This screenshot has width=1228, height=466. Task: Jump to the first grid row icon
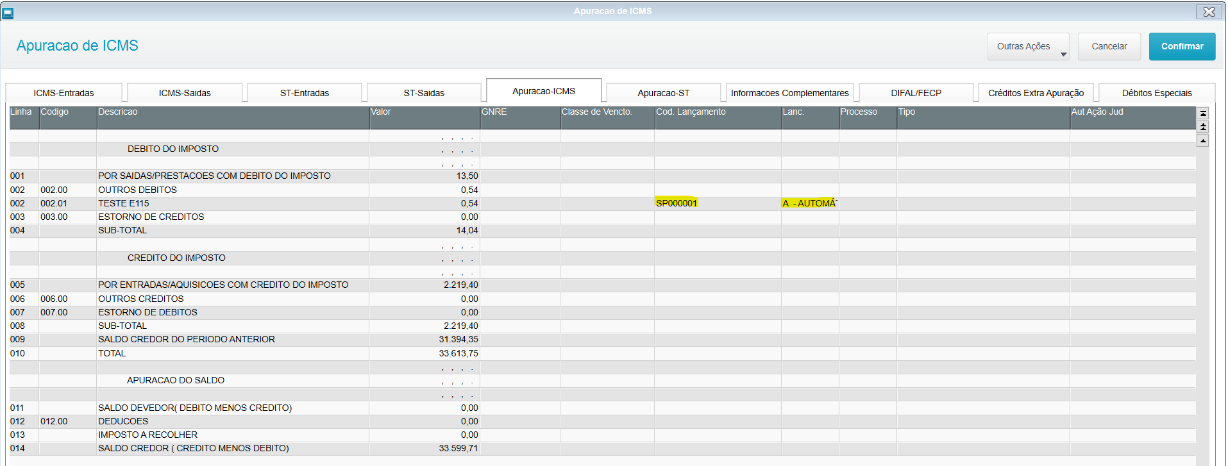click(1203, 113)
